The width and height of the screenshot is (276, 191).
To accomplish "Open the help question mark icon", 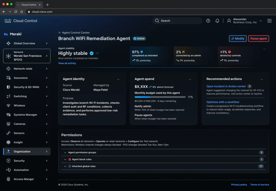I will coord(208,21).
